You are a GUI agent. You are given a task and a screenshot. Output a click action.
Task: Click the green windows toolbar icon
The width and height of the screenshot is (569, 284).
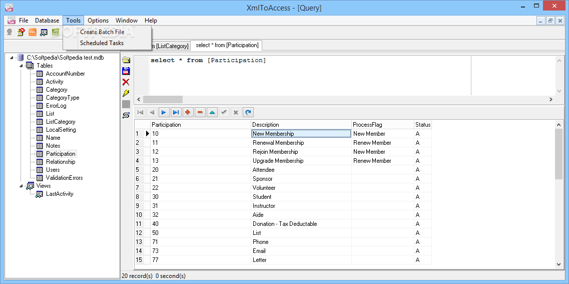tap(55, 32)
